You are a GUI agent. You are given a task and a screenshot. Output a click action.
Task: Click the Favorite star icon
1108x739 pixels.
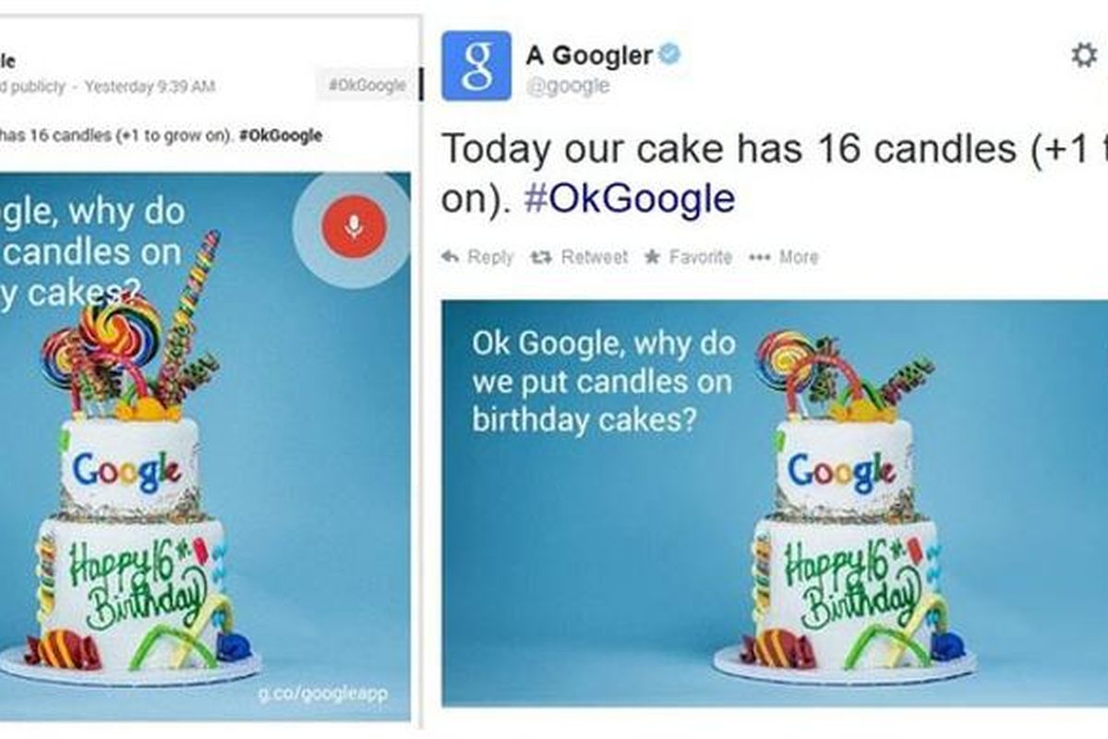point(652,257)
